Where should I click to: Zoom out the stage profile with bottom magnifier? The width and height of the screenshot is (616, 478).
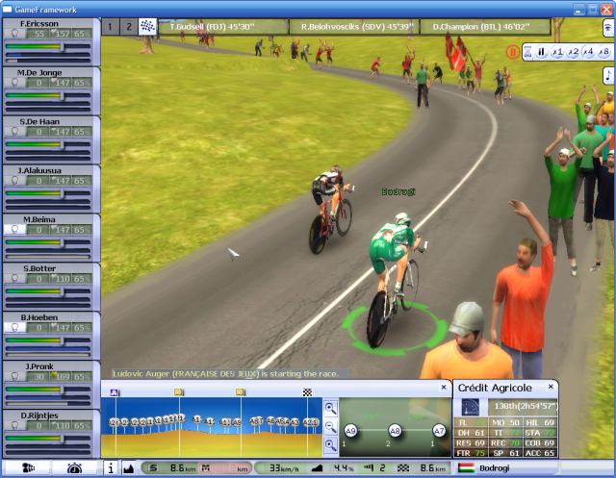[330, 443]
